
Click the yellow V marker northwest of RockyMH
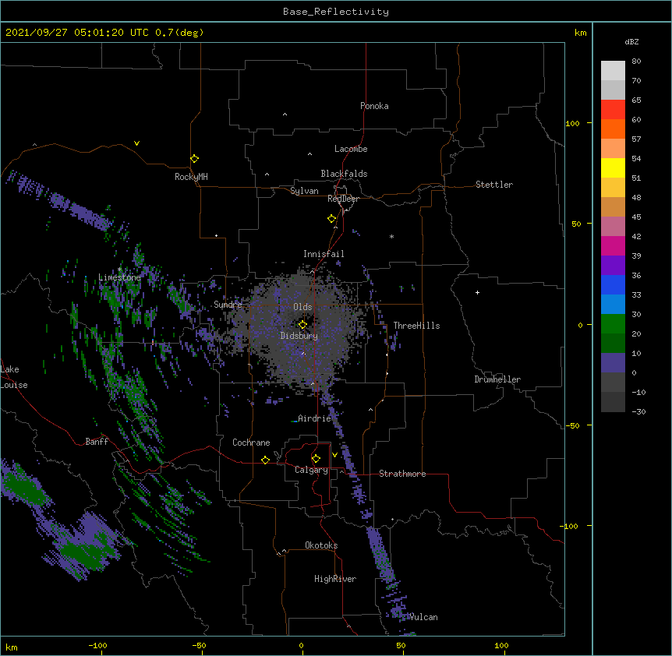(x=136, y=143)
